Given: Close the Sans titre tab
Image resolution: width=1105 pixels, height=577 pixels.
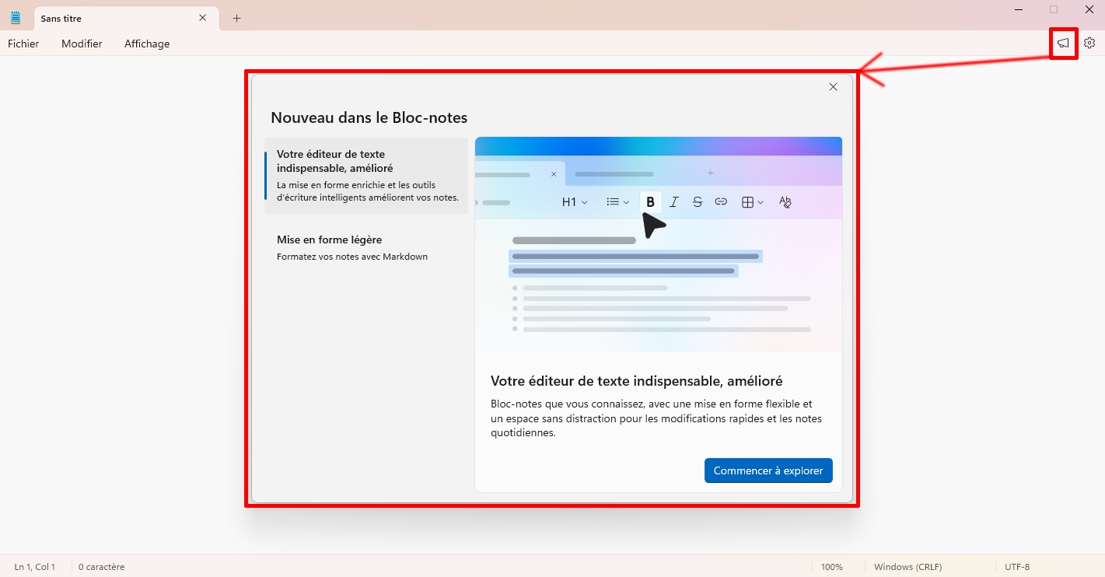Looking at the screenshot, I should pyautogui.click(x=203, y=18).
